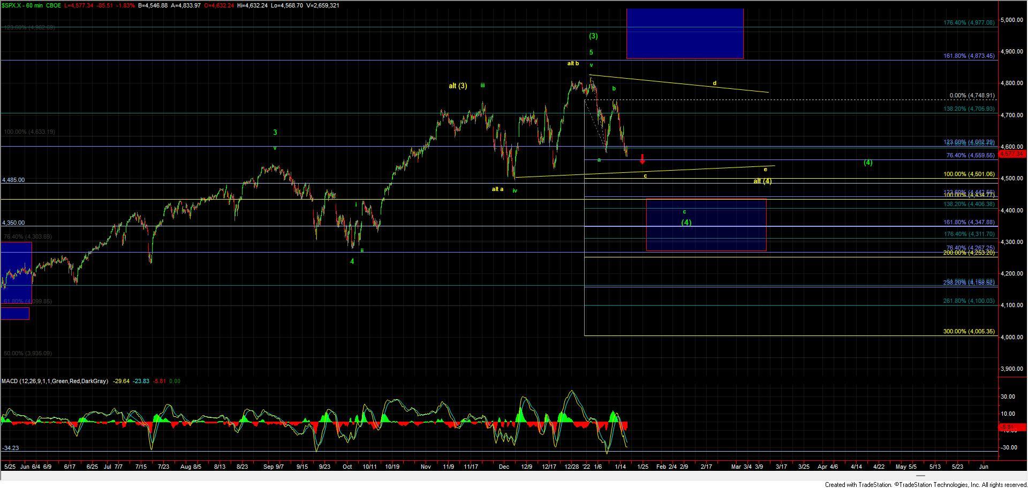Click the yellow 'alt a' wave annotation
This screenshot has height=488, width=1028.
pyautogui.click(x=497, y=189)
